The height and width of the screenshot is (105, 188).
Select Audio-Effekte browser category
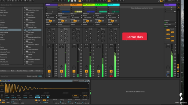(x=11, y=30)
